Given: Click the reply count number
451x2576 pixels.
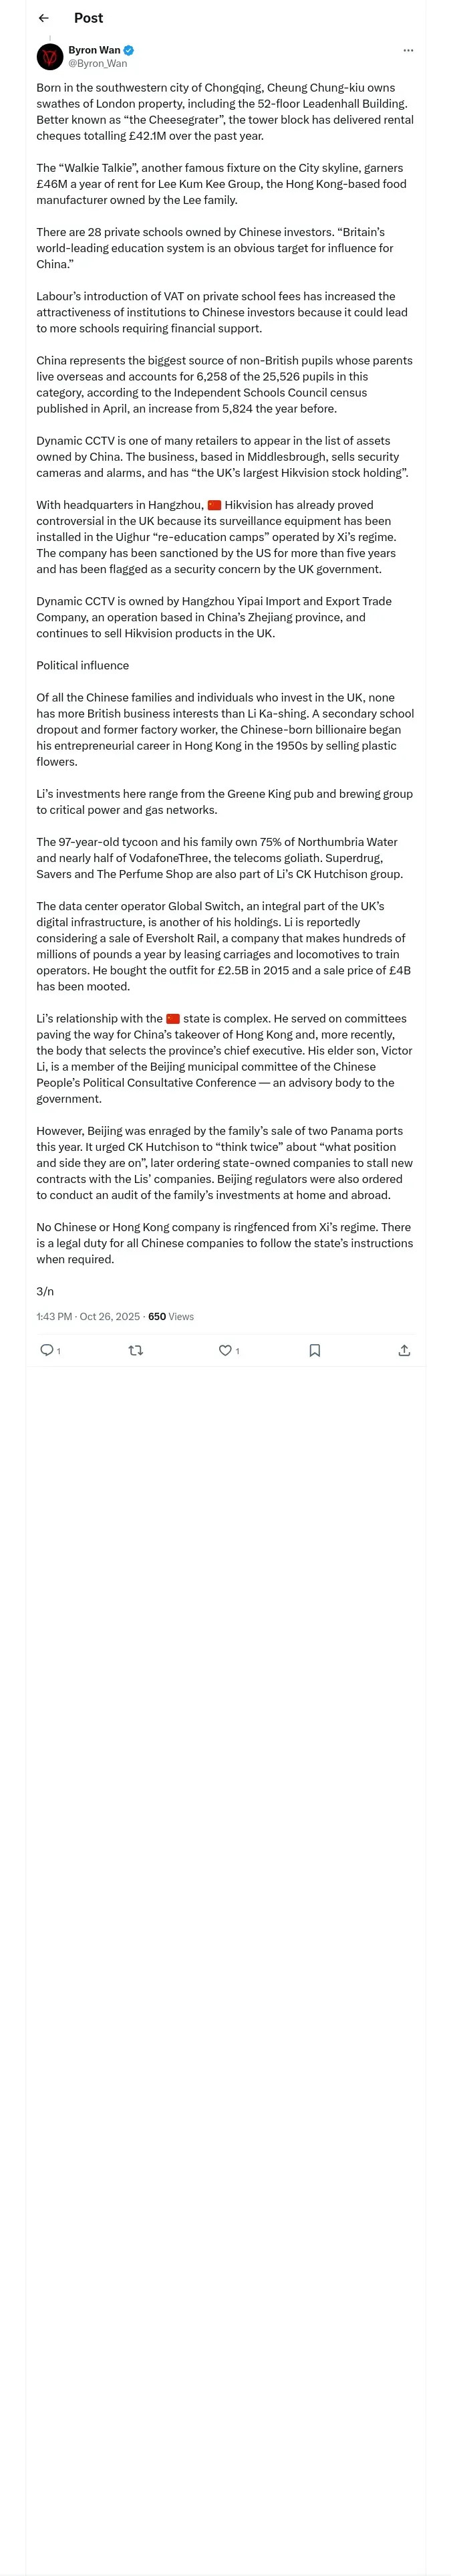Looking at the screenshot, I should [x=59, y=1351].
